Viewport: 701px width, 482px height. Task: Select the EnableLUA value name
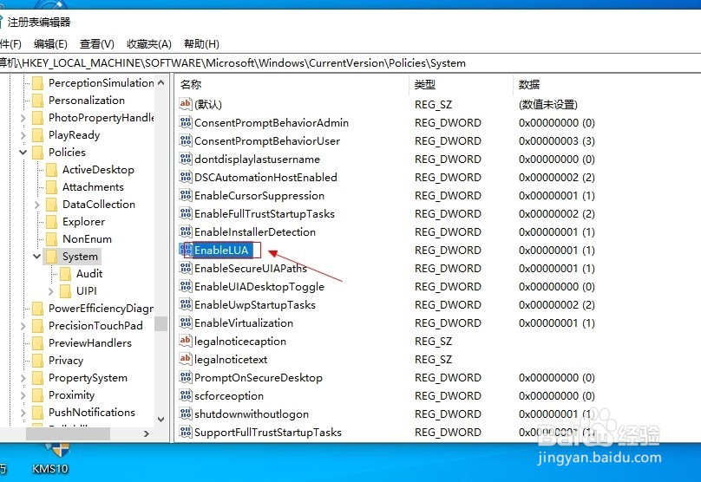(x=221, y=250)
